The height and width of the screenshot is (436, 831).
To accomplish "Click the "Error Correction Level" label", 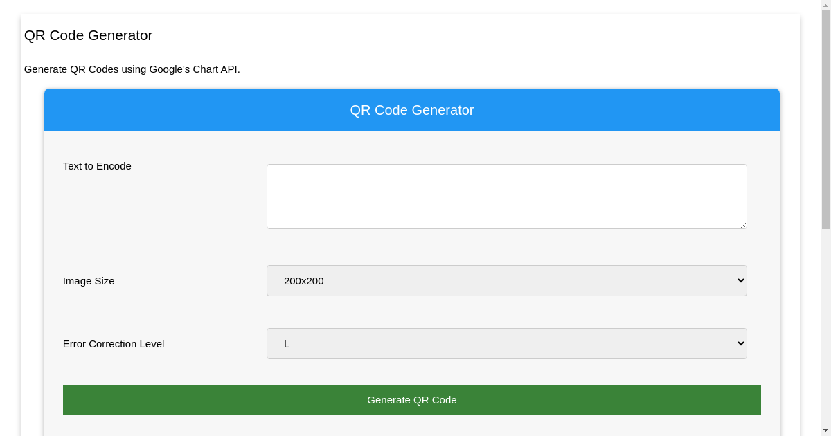I will (114, 344).
